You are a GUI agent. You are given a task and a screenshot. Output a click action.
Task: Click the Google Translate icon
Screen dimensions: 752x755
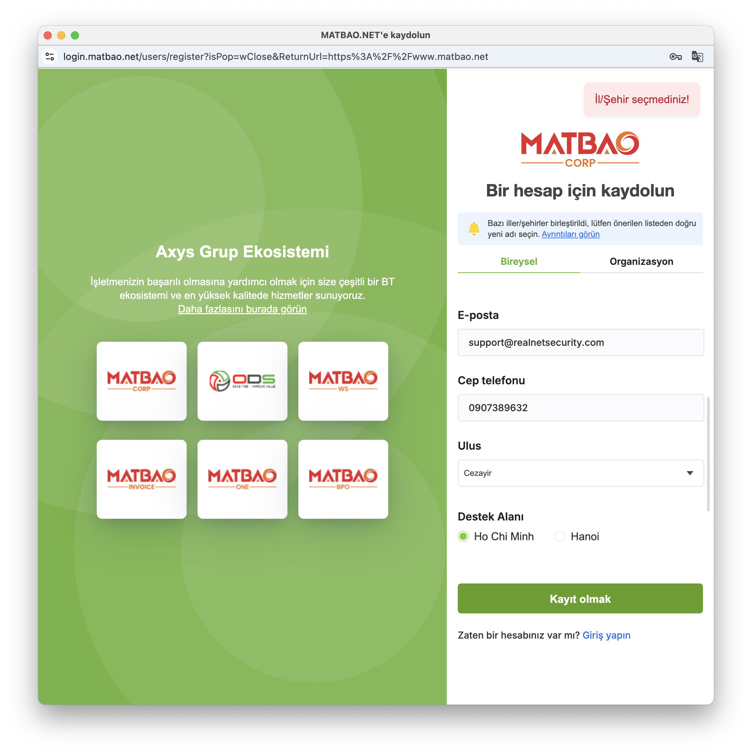point(697,57)
